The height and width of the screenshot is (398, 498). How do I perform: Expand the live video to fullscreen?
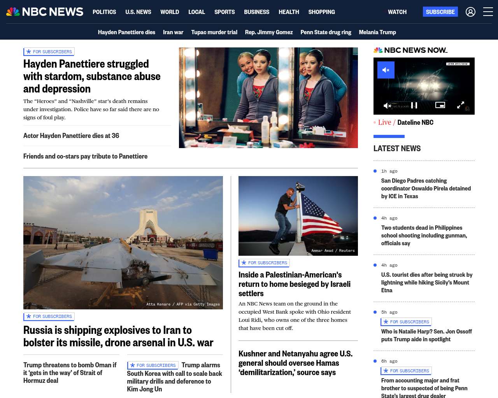coord(461,105)
